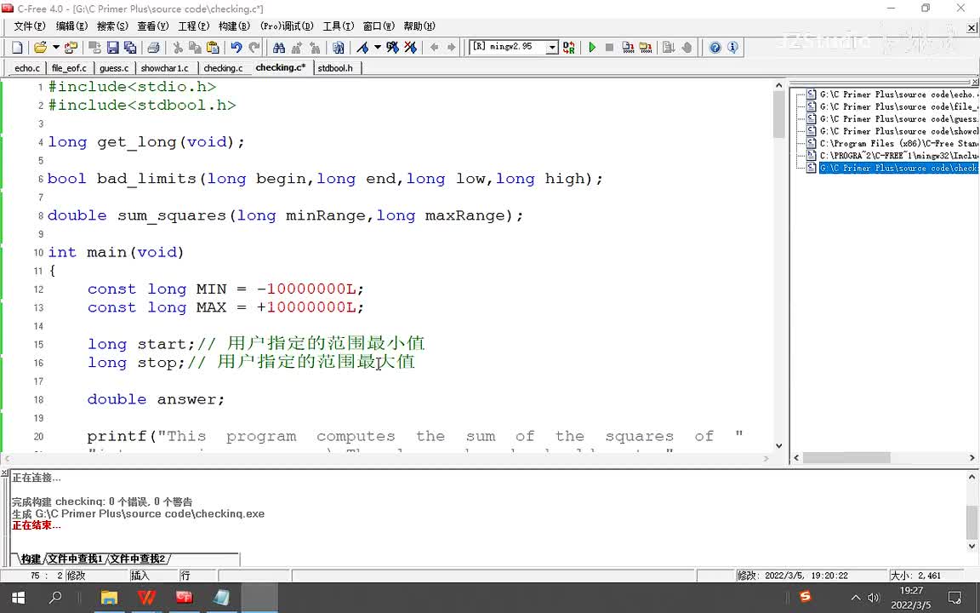This screenshot has height=613, width=980.
Task: Click the Sogou input method tray icon
Action: pos(805,597)
